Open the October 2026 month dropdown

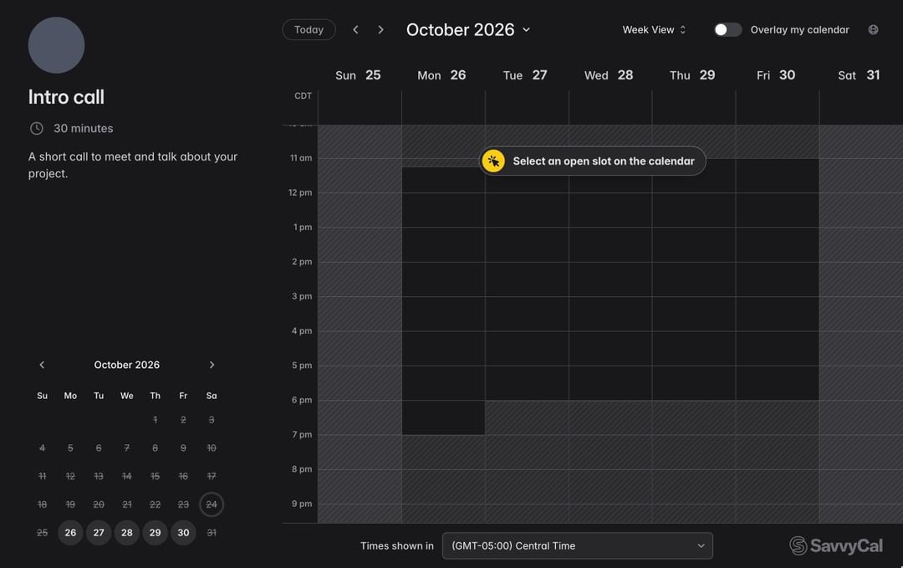(468, 29)
